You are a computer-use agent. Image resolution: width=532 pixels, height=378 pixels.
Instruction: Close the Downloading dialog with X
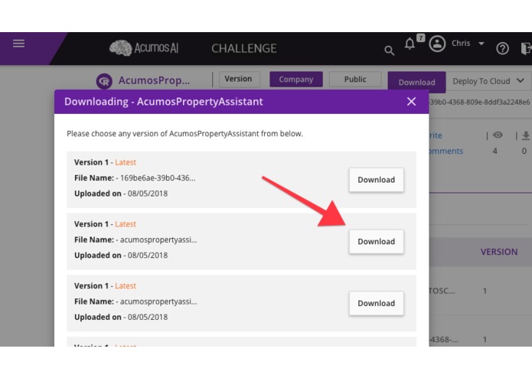tap(411, 101)
